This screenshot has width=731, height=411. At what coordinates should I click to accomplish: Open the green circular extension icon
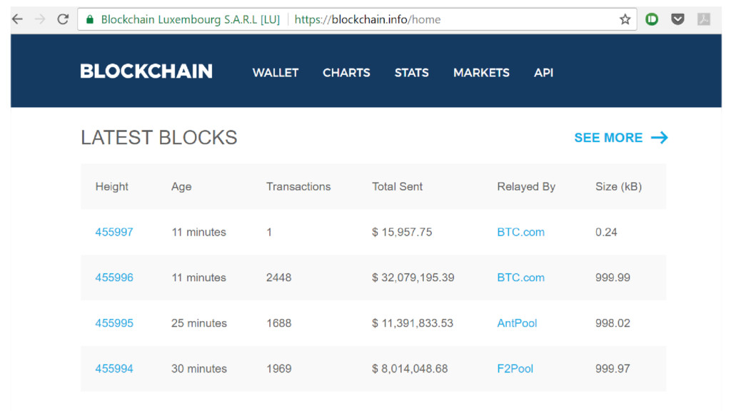[x=652, y=19]
